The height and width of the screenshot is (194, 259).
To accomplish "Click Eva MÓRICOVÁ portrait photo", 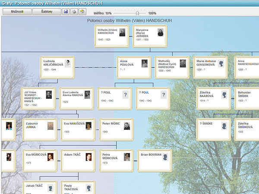I will [51, 157].
